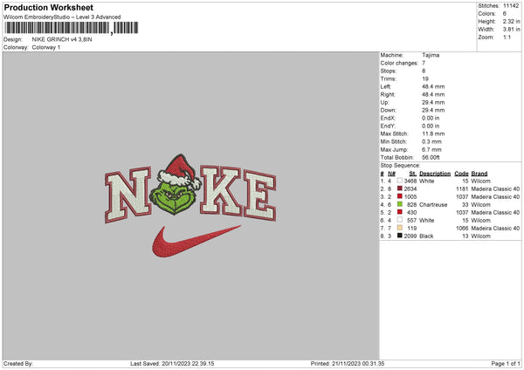Select the Max Jump value 6.7 mm

point(431,149)
